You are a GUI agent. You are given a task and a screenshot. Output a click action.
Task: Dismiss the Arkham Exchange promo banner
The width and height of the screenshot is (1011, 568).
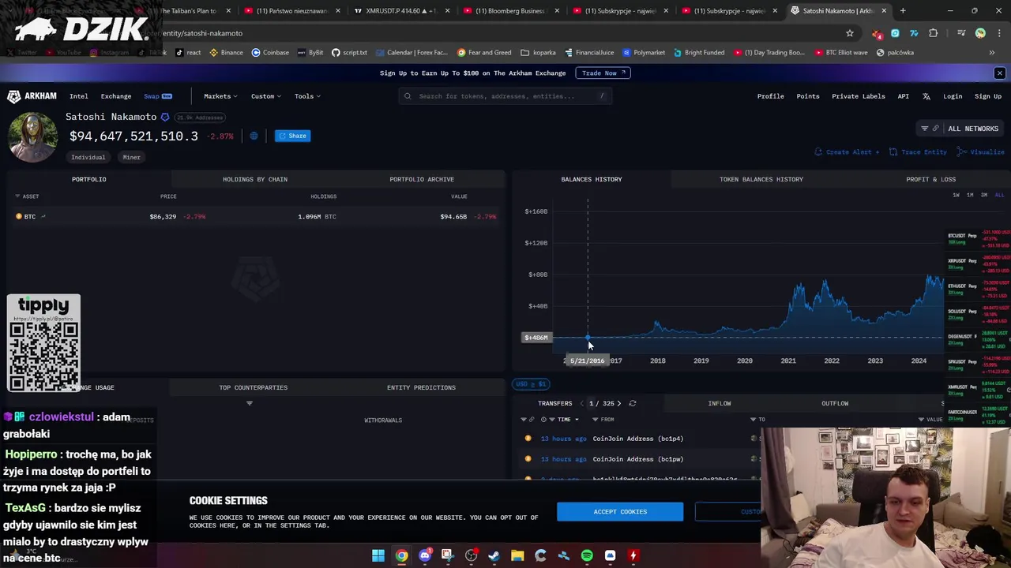pyautogui.click(x=999, y=73)
